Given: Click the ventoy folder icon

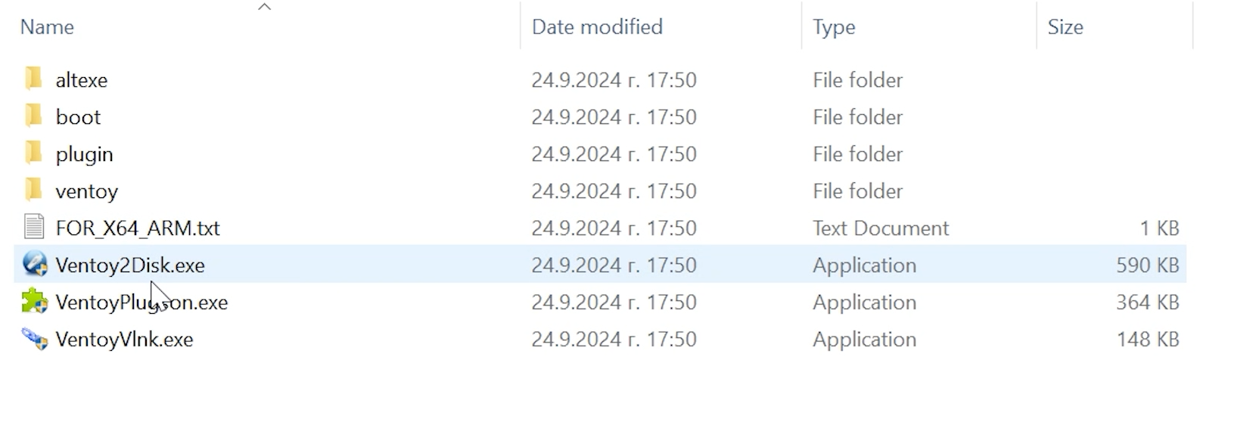Looking at the screenshot, I should [33, 190].
